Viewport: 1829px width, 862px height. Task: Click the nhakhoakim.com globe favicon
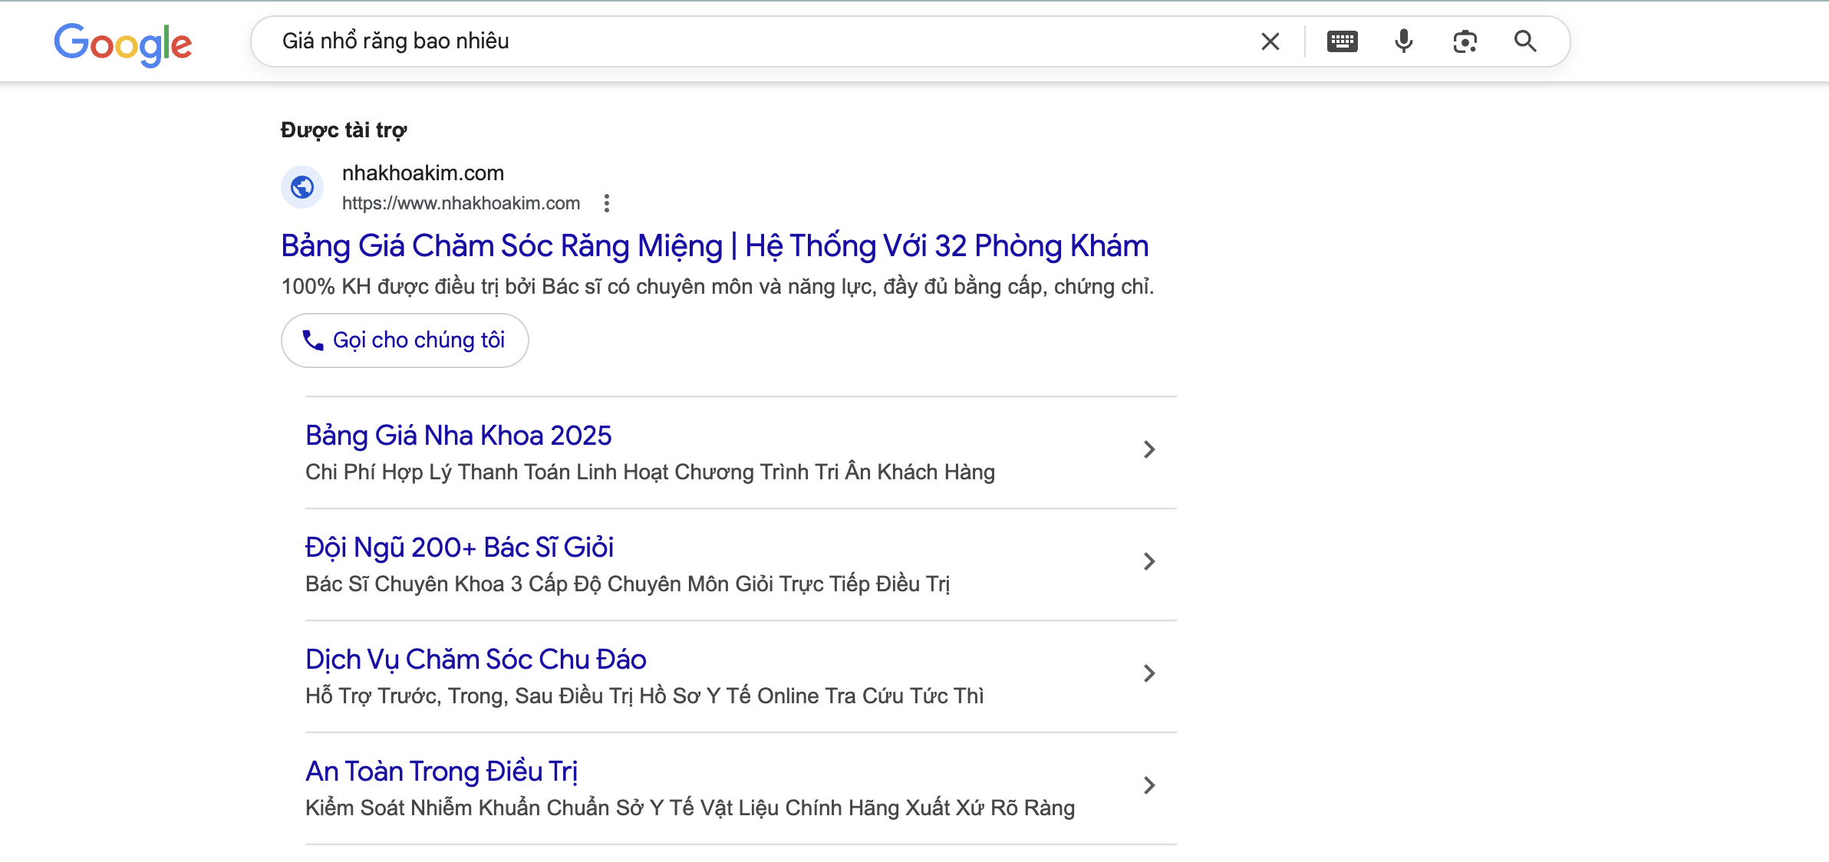point(302,187)
